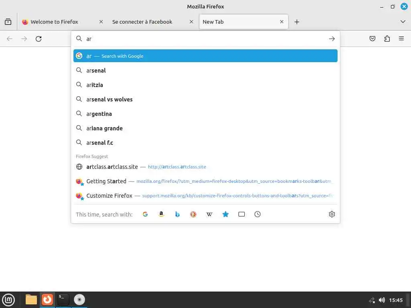411x308 pixels.
Task: Open the file manager from taskbar
Action: pyautogui.click(x=31, y=300)
